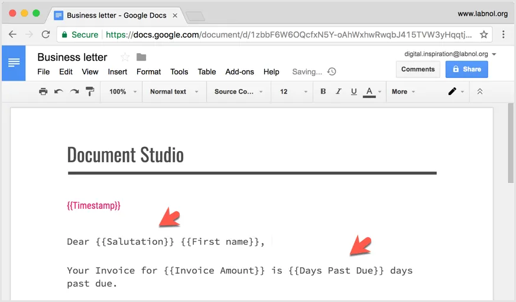Click the Business letter document title
Screen dimensions: 516x302
point(72,57)
